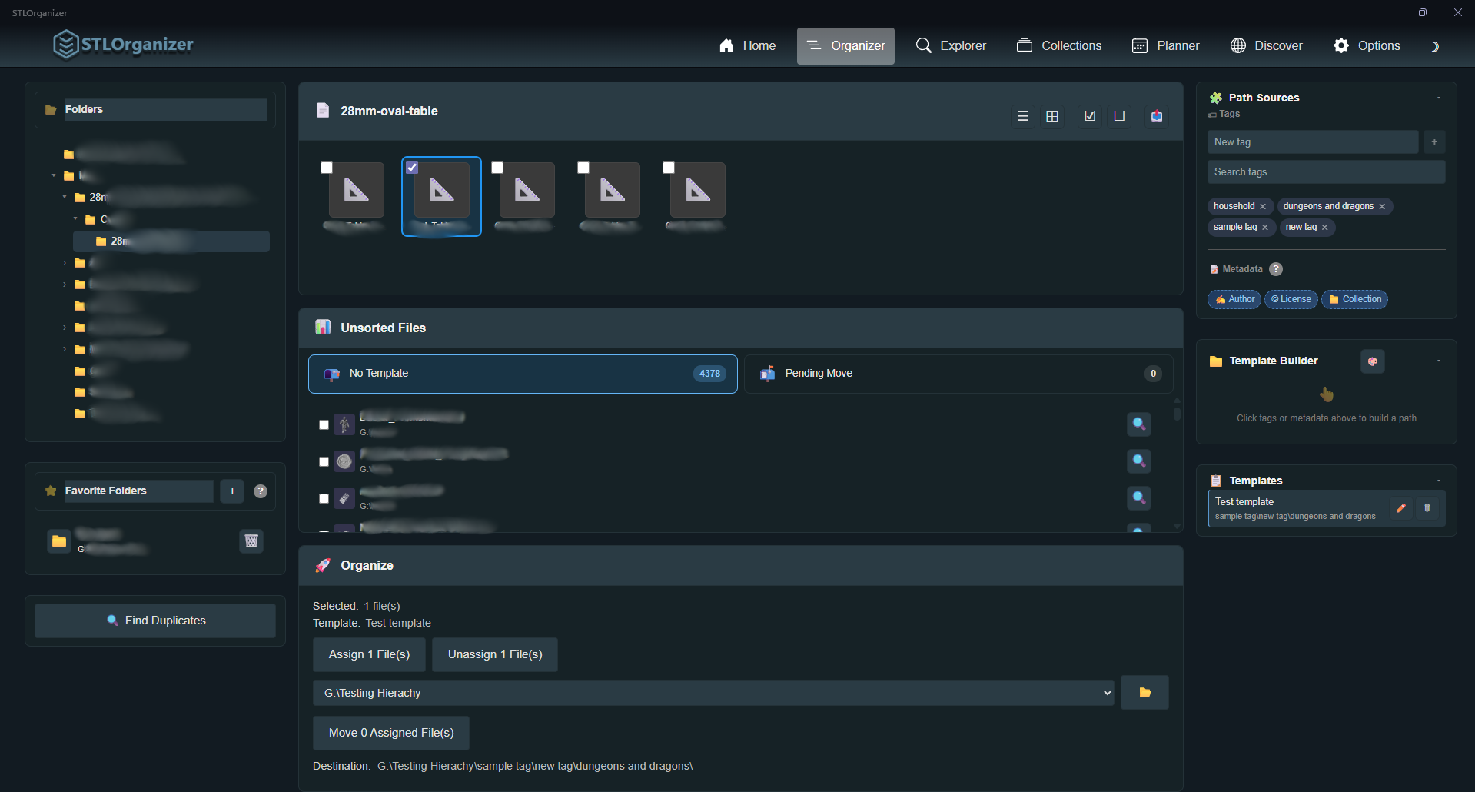
Task: Collapse the Path Sources panel
Action: 1438,97
